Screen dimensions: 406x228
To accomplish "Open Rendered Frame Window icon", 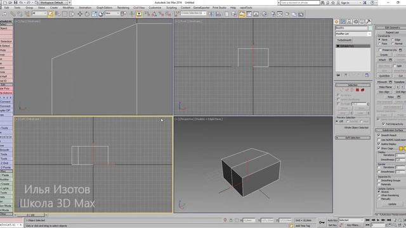I will (280, 14).
